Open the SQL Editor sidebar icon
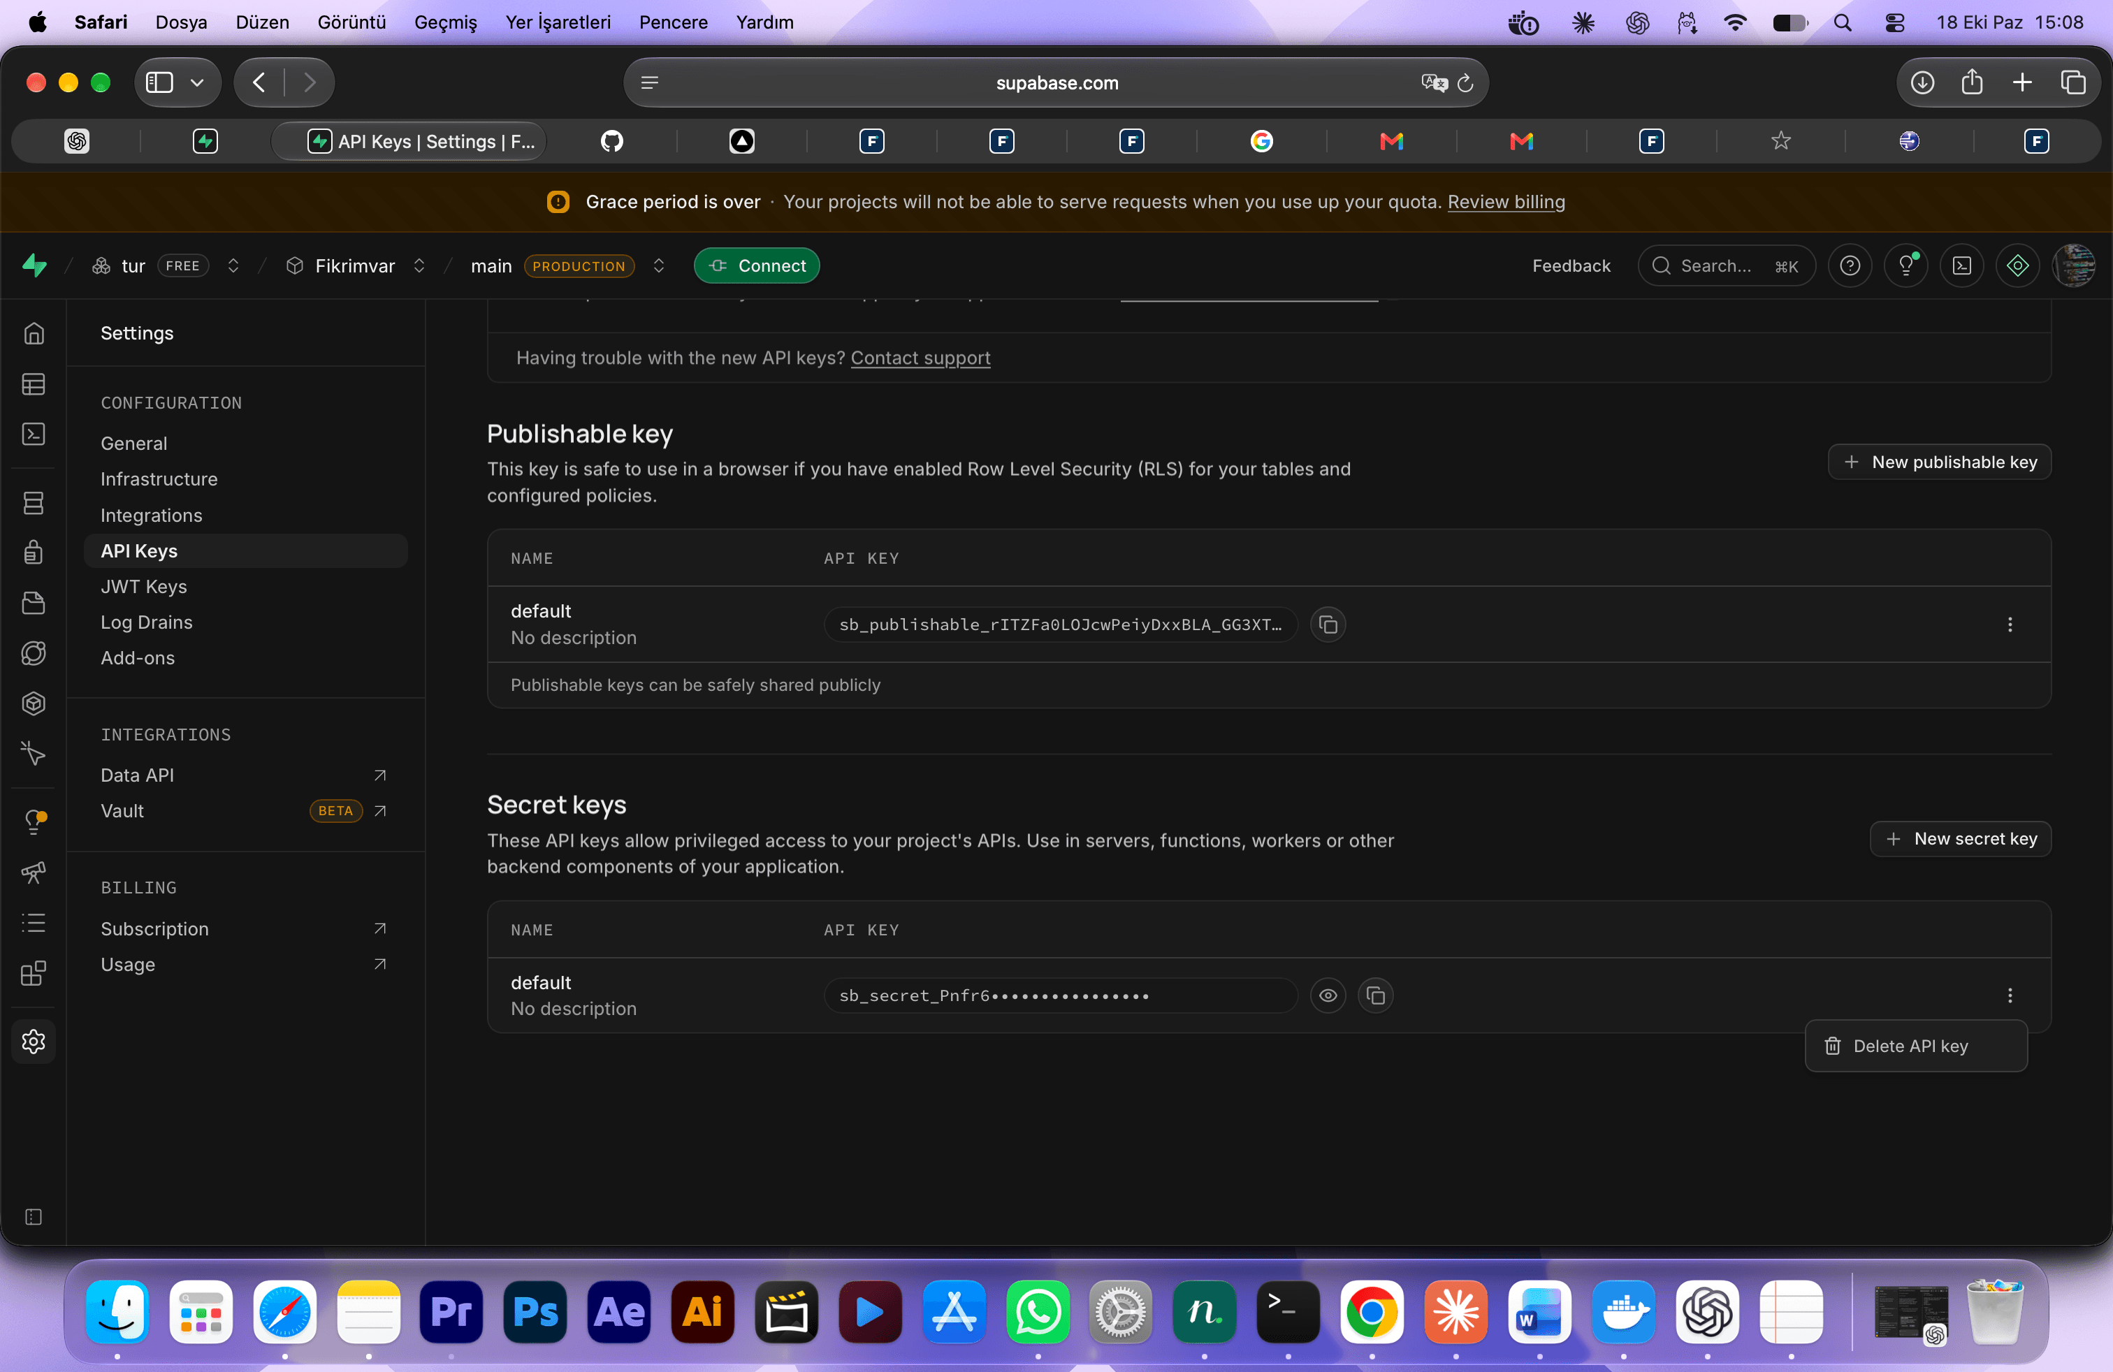This screenshot has height=1372, width=2113. (x=34, y=434)
